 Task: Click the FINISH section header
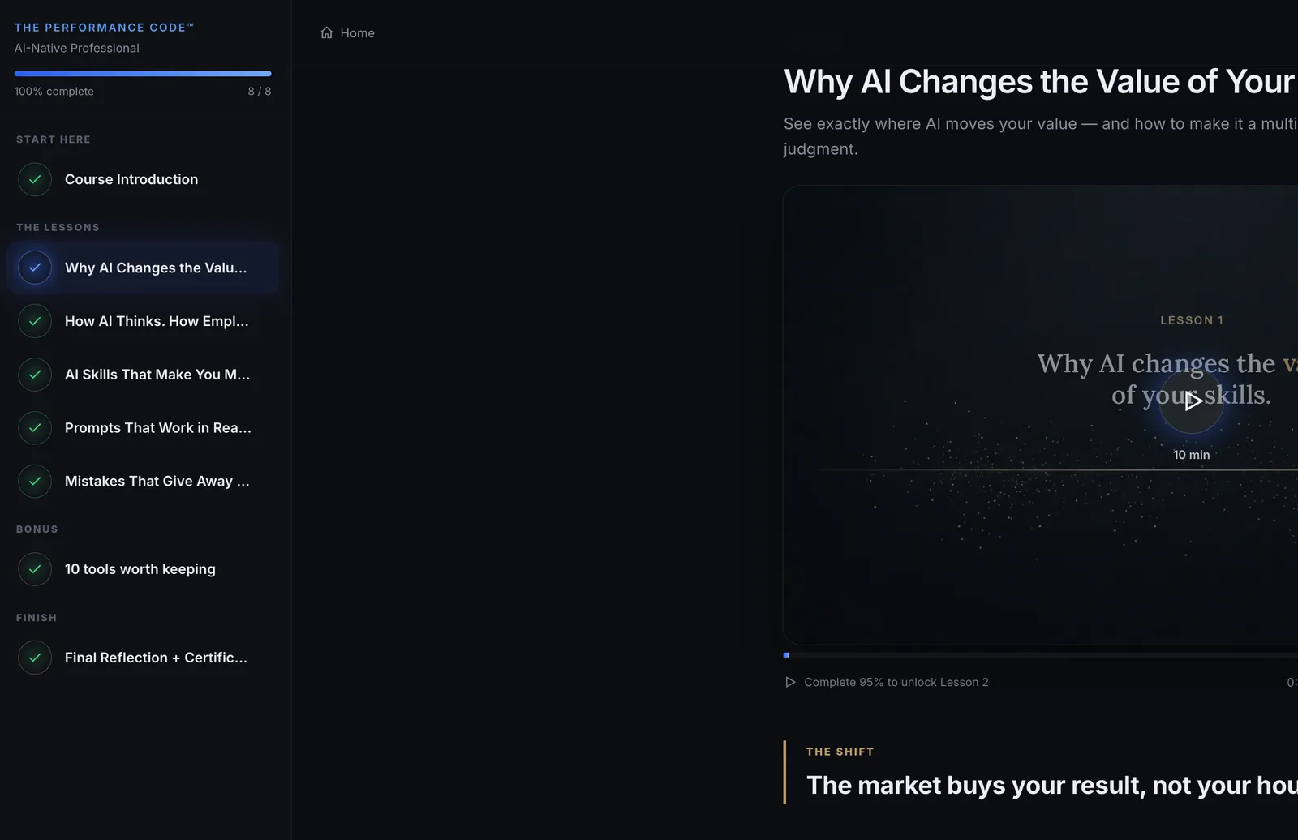pos(37,618)
